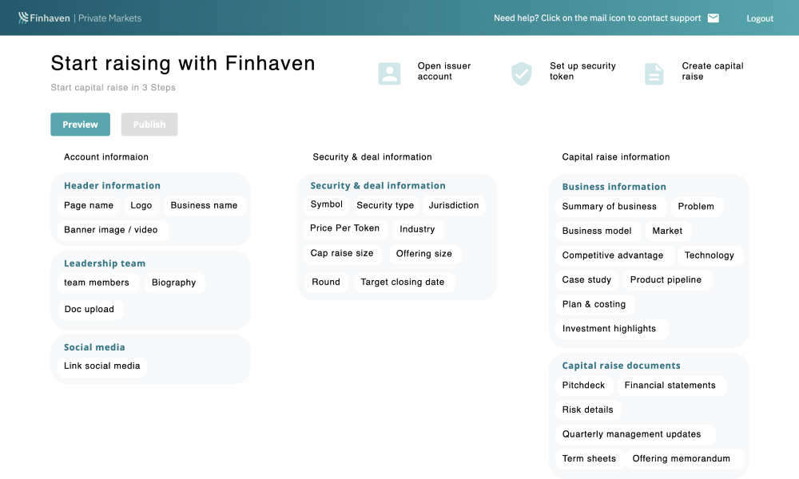Select the Problem chip
This screenshot has width=799, height=479.
pos(696,207)
